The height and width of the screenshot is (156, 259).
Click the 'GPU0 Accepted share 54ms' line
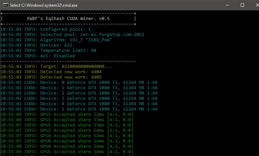click(67, 141)
